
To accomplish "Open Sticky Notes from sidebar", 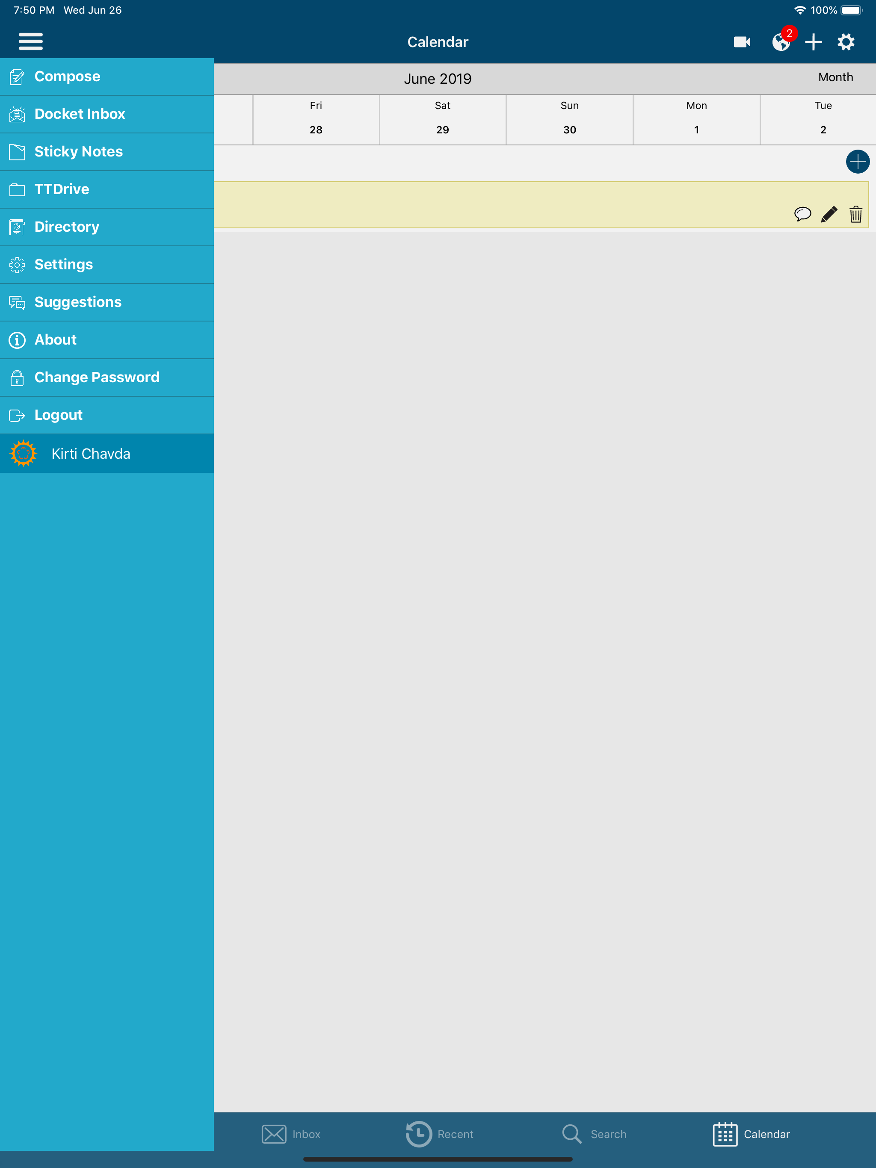I will coord(107,152).
